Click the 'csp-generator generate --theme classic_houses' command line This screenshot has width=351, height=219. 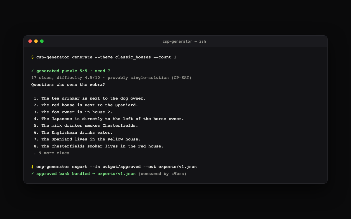[104, 57]
